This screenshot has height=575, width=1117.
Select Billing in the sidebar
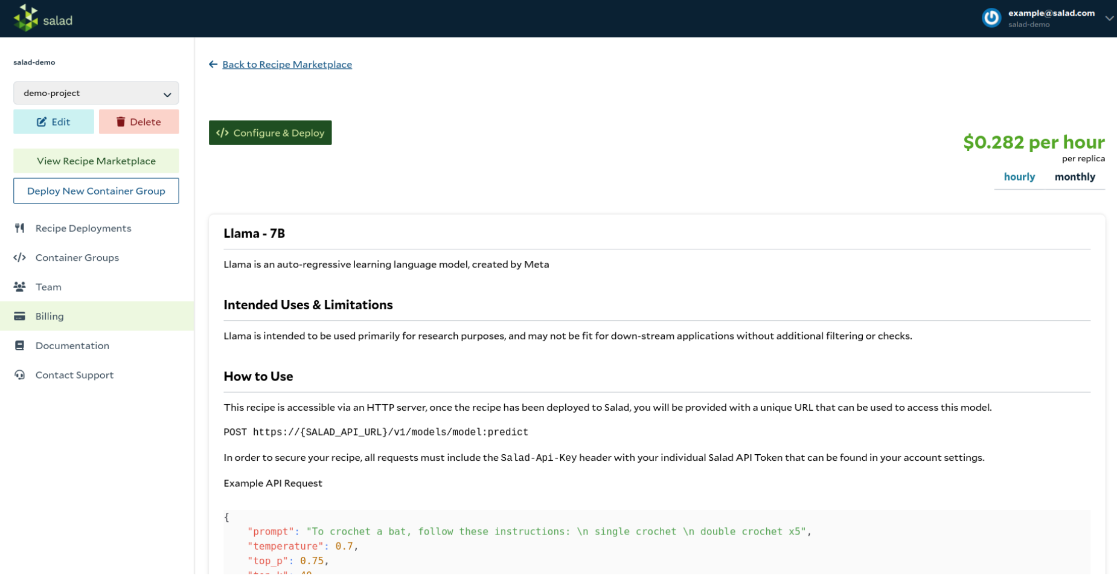click(x=97, y=316)
